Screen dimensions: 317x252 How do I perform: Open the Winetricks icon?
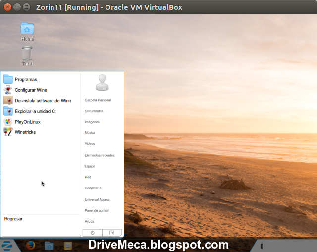[x=8, y=132]
